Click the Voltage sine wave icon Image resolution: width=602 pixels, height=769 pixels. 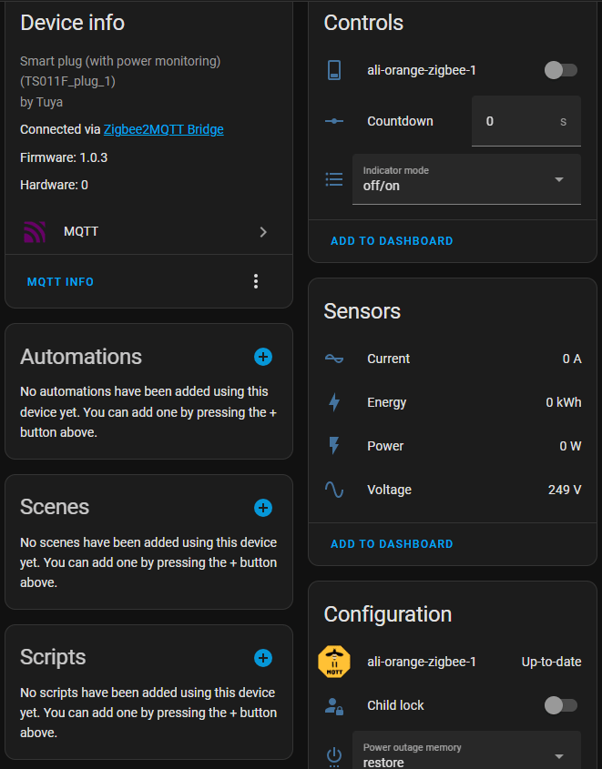(x=334, y=490)
